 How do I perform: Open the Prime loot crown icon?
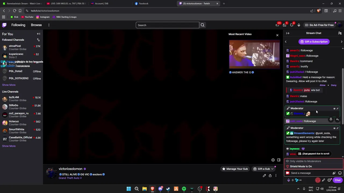277,25
